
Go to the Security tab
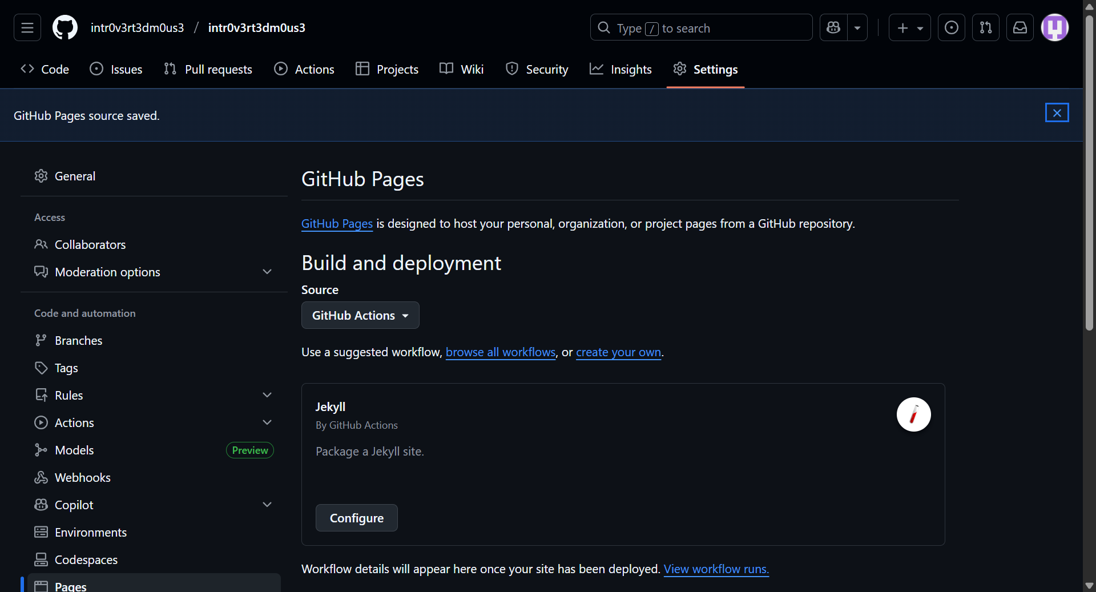point(537,69)
